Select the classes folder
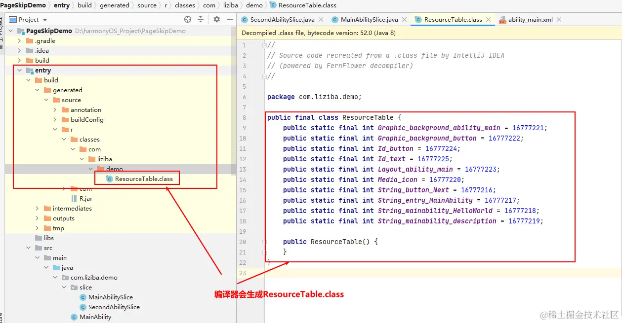The width and height of the screenshot is (622, 323). tap(89, 140)
